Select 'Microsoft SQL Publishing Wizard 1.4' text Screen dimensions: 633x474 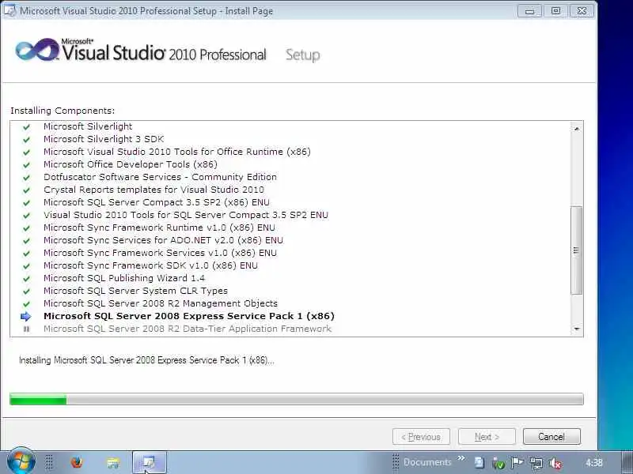[124, 278]
